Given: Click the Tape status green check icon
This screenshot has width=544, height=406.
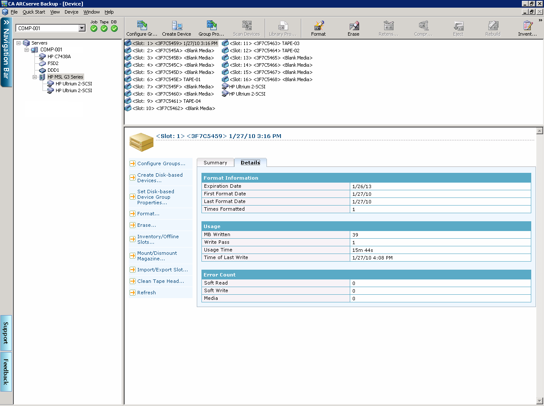Looking at the screenshot, I should [104, 28].
